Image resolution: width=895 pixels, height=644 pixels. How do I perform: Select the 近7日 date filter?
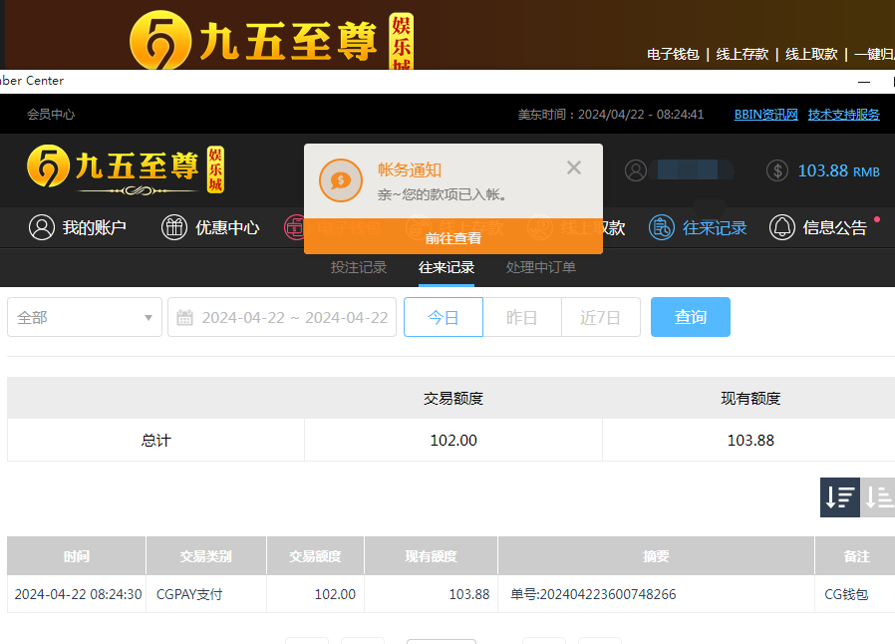[x=600, y=318]
